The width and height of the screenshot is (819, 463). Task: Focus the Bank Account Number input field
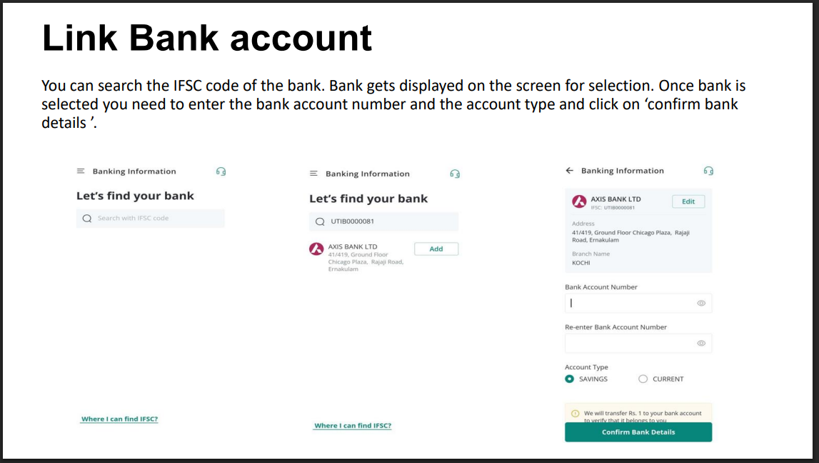[x=628, y=303]
